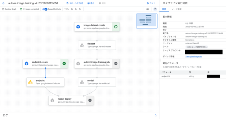Toggle Expand Artifacts switch
The image size is (226, 119).
coord(45,9)
